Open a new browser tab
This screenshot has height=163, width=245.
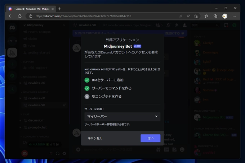[x=59, y=9]
